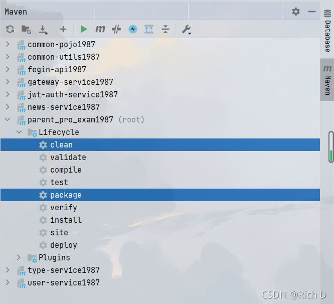Toggle offline mode icon
Screen dimensions: 334x304
point(116,29)
